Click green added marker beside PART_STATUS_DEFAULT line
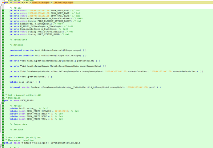The height and width of the screenshot is (148, 213). click(3, 32)
